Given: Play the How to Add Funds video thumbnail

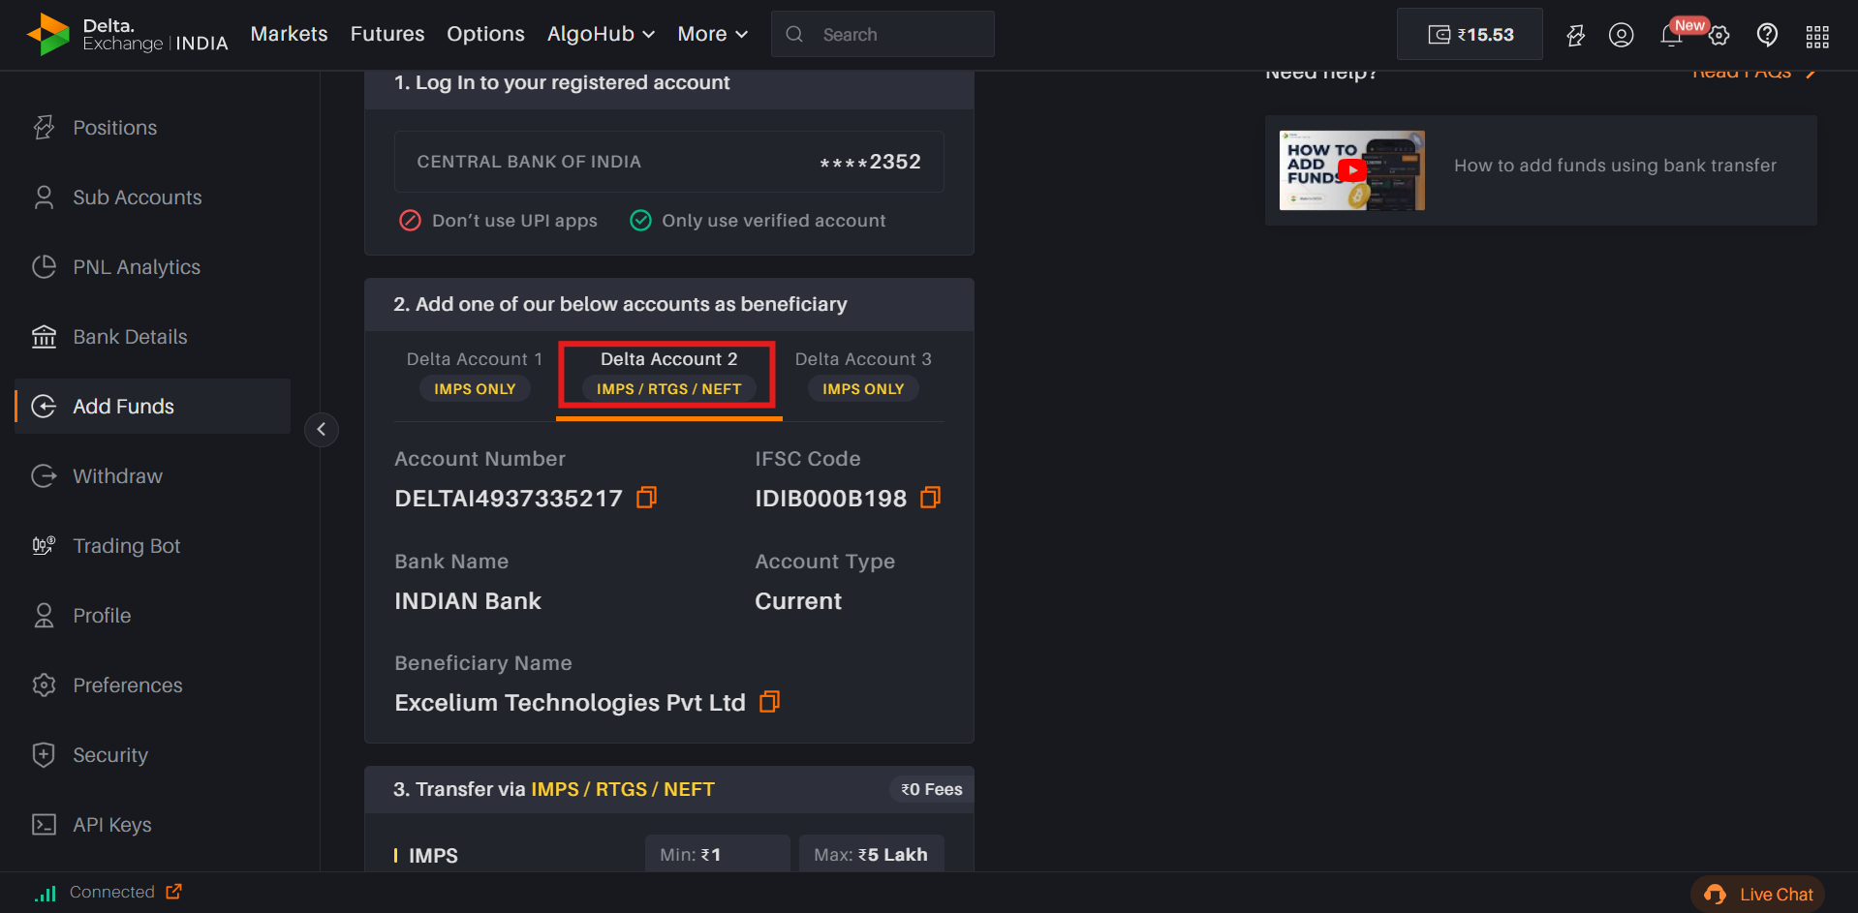Looking at the screenshot, I should [x=1351, y=170].
